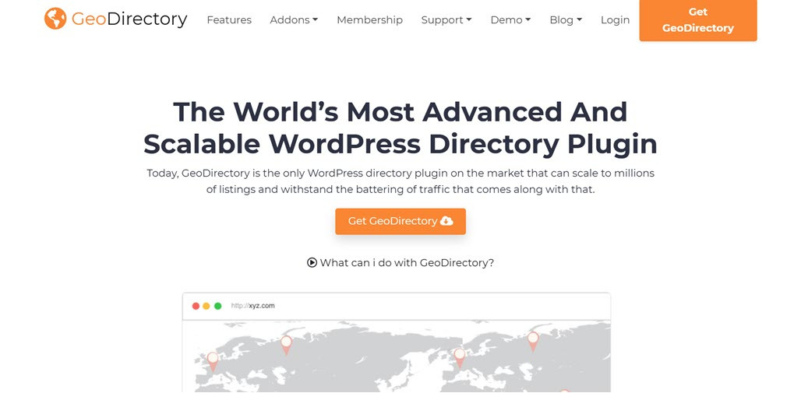Expand the Demo dropdown menu
Viewport: 794px width, 393px height.
point(510,20)
